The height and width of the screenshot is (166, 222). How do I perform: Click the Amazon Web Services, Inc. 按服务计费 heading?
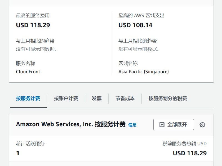[71, 124]
